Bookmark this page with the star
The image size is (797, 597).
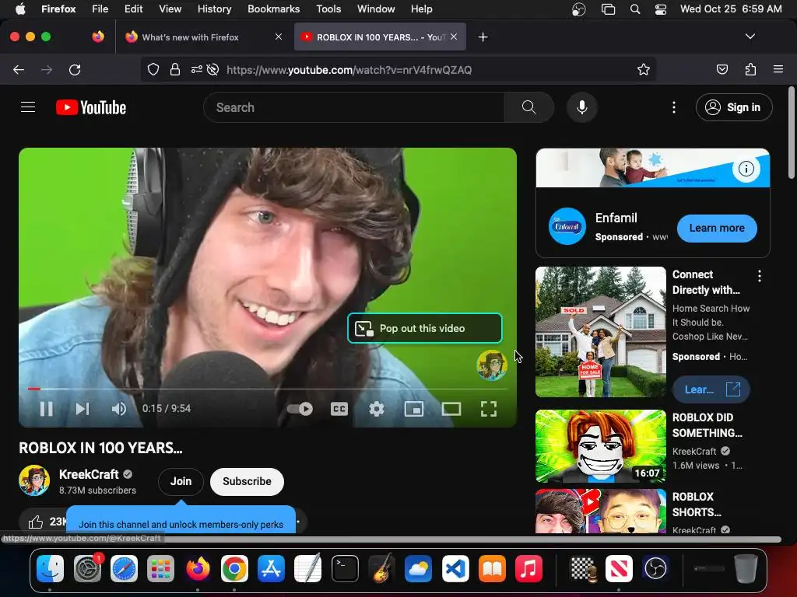pyautogui.click(x=644, y=69)
